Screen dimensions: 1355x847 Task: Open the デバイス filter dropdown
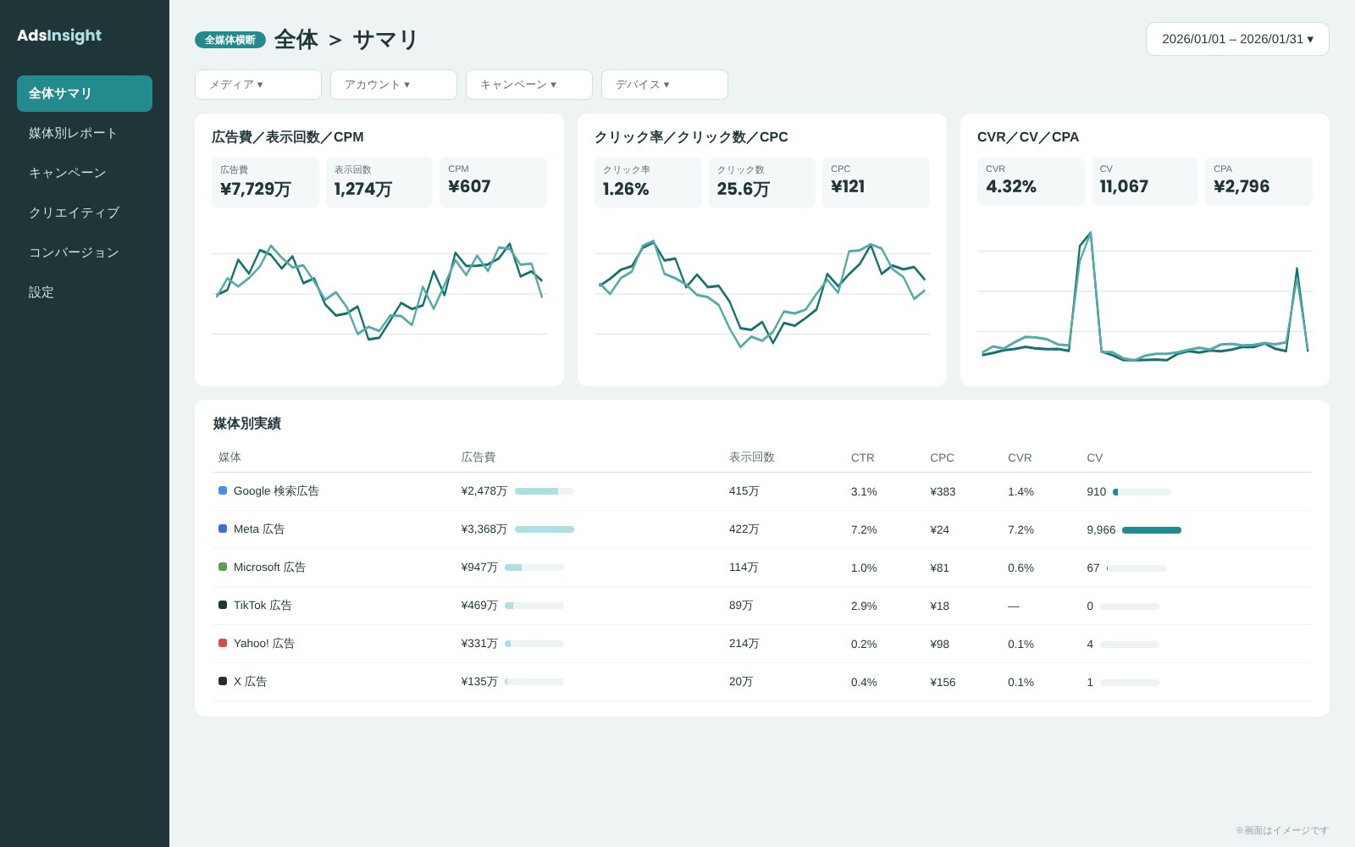(x=665, y=85)
